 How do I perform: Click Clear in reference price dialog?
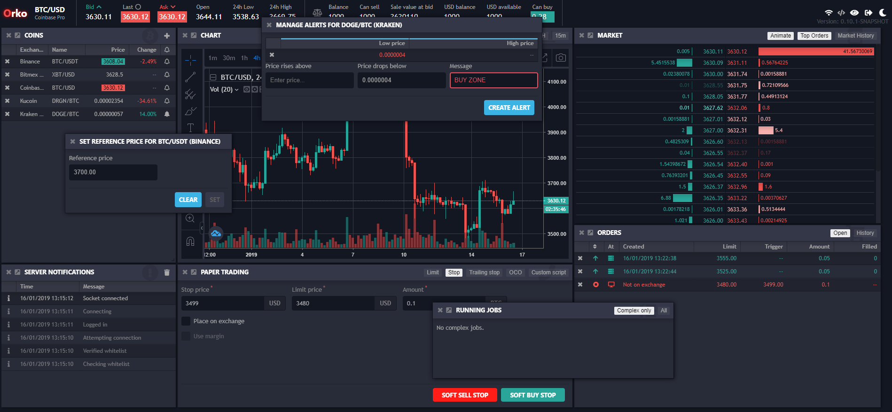tap(188, 200)
